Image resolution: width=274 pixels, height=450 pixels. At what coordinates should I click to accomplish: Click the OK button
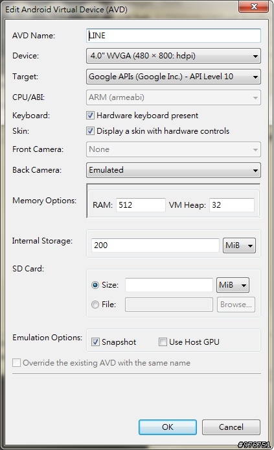pos(168,427)
